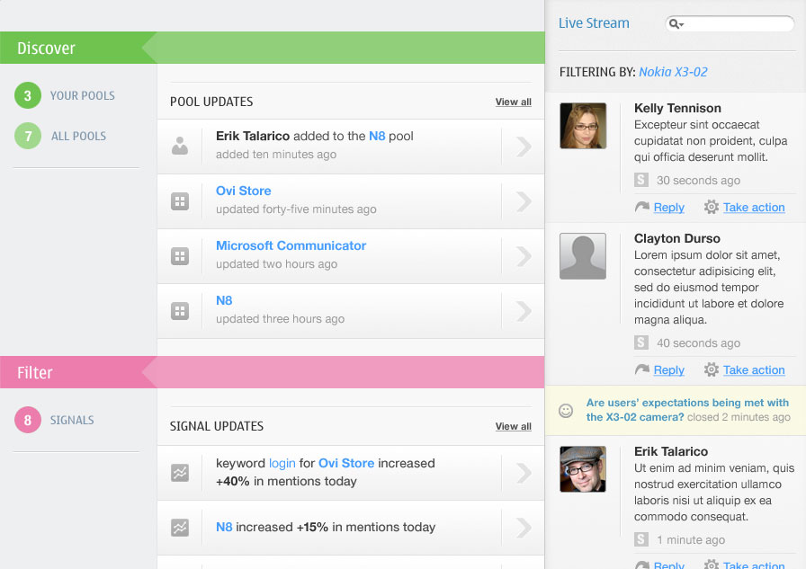Viewport: 806px width, 569px height.
Task: Click gear icon under Kelly Tennison post
Action: pos(712,207)
